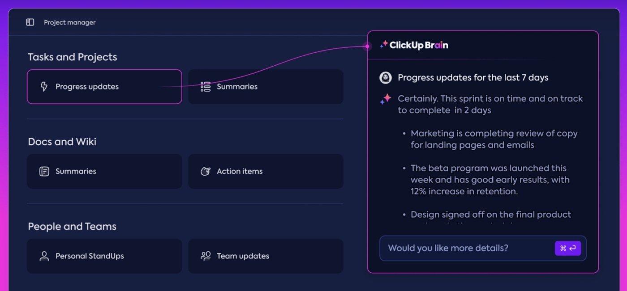Click the pink connector dot on Brain panel

pos(367,46)
